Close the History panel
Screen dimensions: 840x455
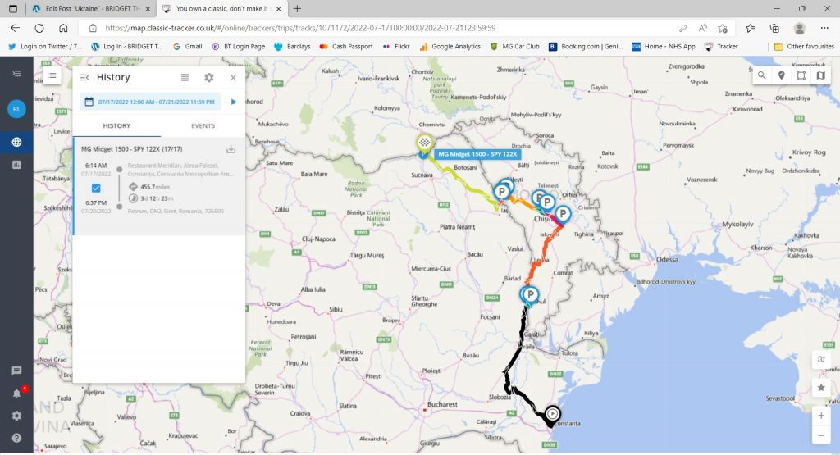[233, 78]
